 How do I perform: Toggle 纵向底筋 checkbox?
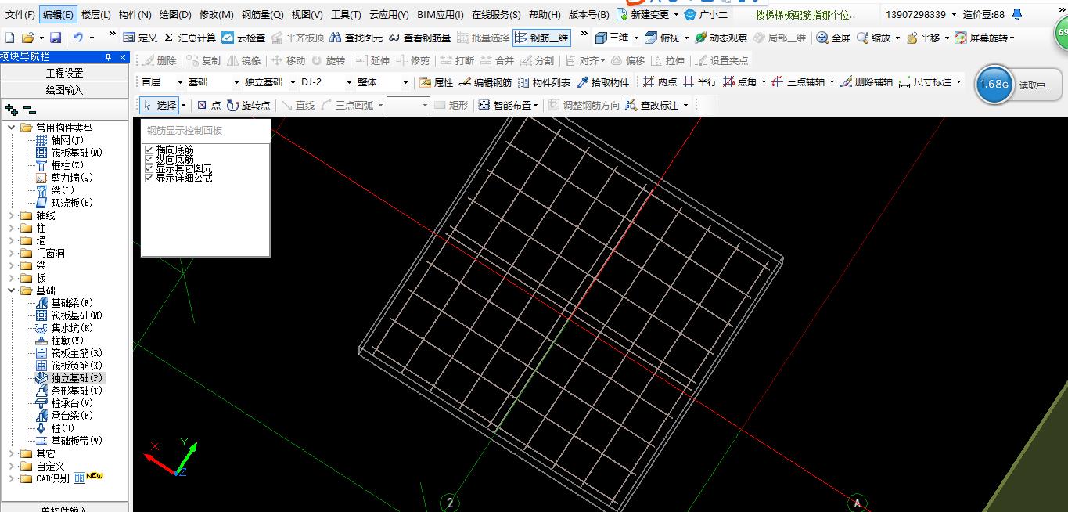pyautogui.click(x=149, y=159)
